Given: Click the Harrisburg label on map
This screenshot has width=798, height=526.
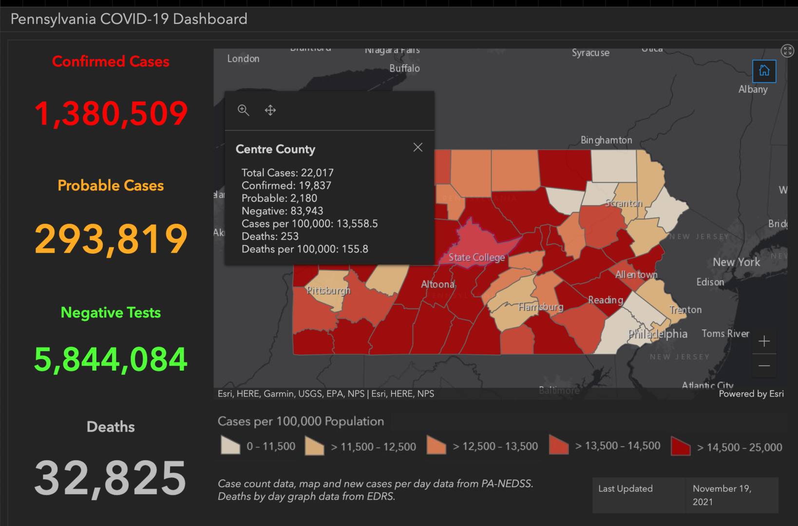Looking at the screenshot, I should pyautogui.click(x=541, y=307).
